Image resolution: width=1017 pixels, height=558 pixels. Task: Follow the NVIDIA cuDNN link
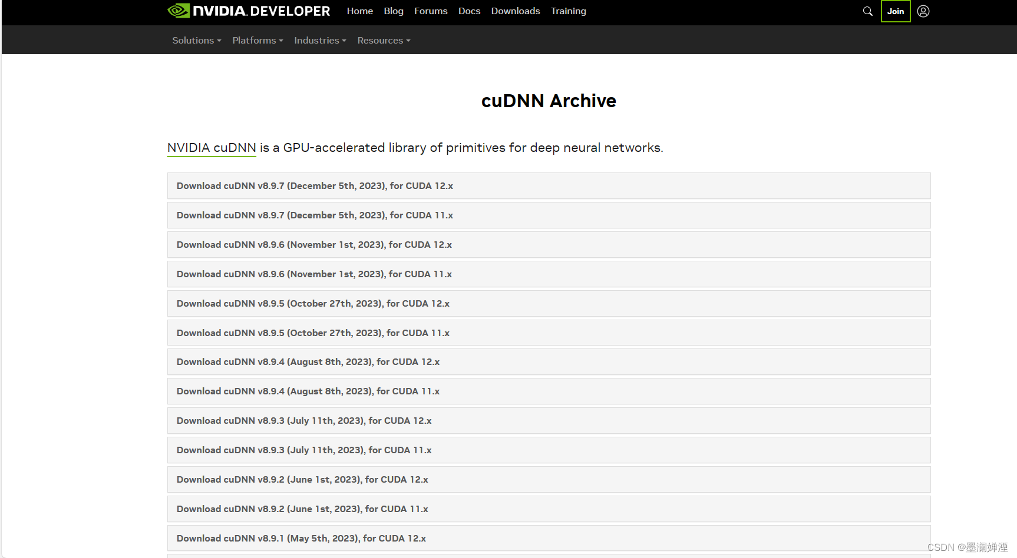(x=212, y=148)
